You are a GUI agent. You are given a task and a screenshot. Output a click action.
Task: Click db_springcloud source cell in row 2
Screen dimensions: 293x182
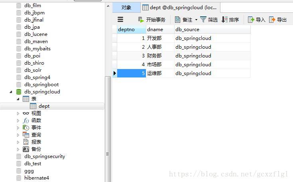click(212, 47)
